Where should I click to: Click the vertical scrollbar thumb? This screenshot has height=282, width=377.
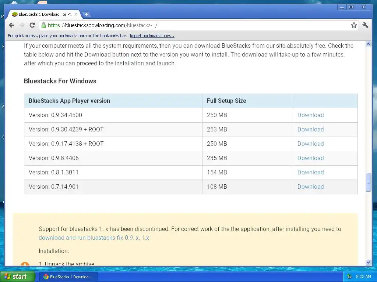[368, 182]
